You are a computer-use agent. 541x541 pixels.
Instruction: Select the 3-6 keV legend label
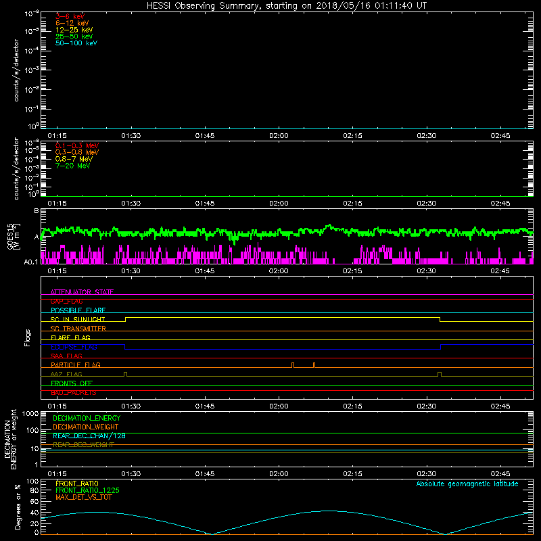[70, 16]
